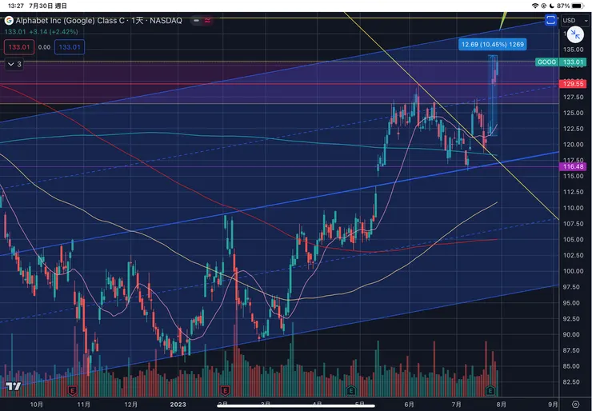Click the 12月 label on time axis
The image size is (592, 411).
[130, 405]
